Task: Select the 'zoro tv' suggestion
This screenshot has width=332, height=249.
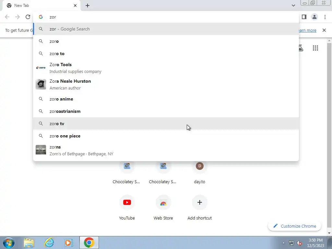Action: point(166,124)
